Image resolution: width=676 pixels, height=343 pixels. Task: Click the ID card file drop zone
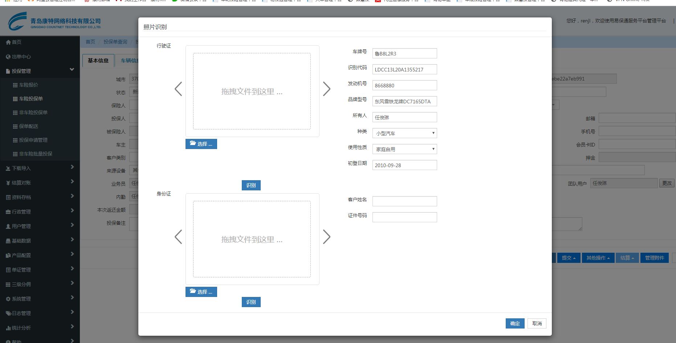(x=252, y=239)
